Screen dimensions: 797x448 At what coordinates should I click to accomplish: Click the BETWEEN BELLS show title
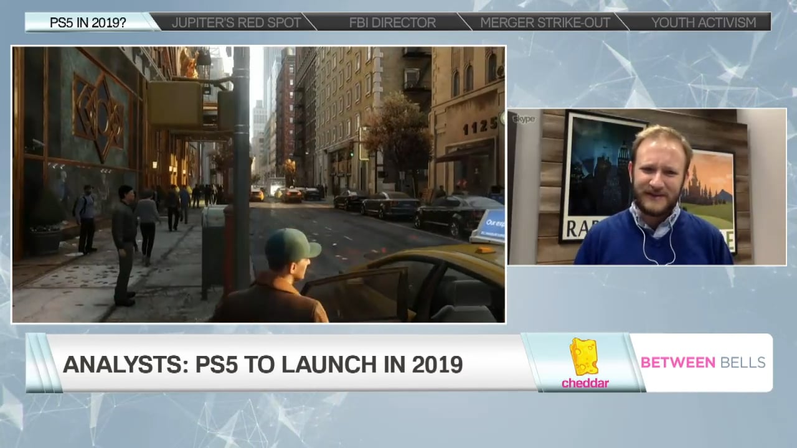point(703,363)
